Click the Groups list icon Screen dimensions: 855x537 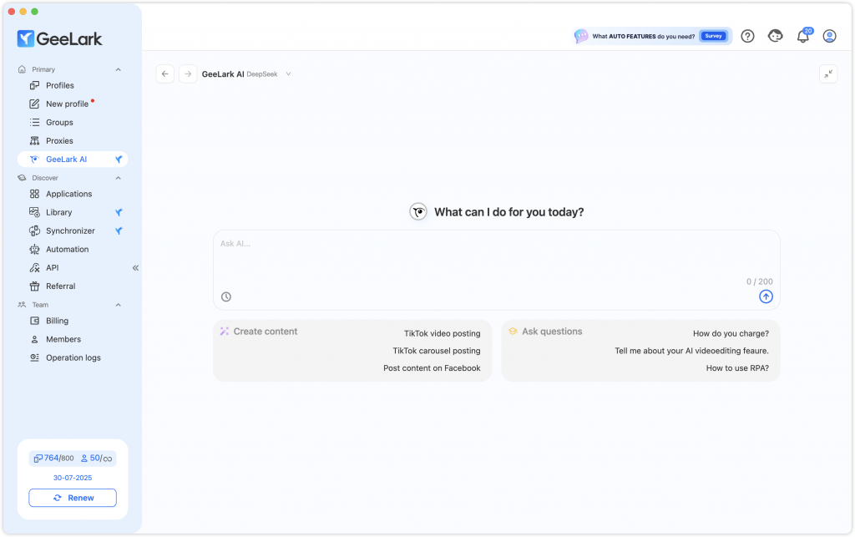pyautogui.click(x=34, y=122)
